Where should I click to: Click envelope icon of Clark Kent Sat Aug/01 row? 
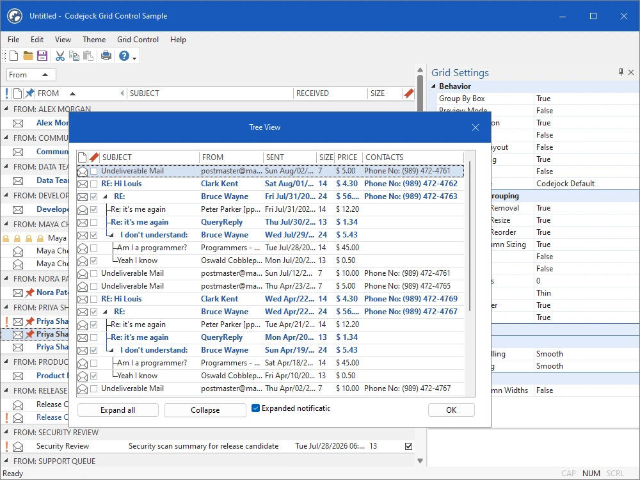tap(83, 184)
